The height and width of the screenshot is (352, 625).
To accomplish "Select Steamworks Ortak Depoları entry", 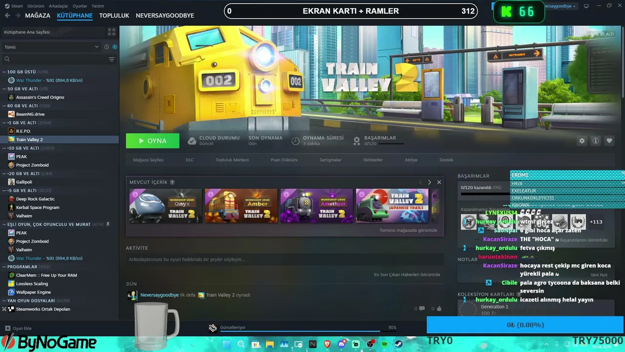I will click(x=43, y=309).
